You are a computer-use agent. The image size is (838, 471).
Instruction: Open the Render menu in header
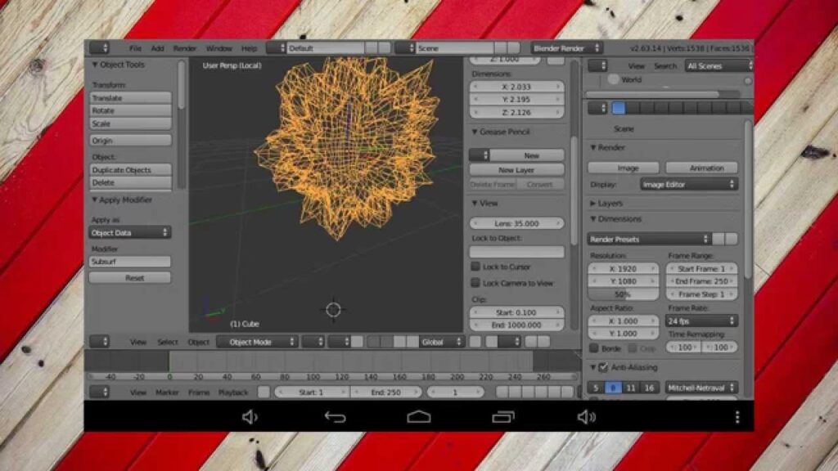pyautogui.click(x=184, y=49)
